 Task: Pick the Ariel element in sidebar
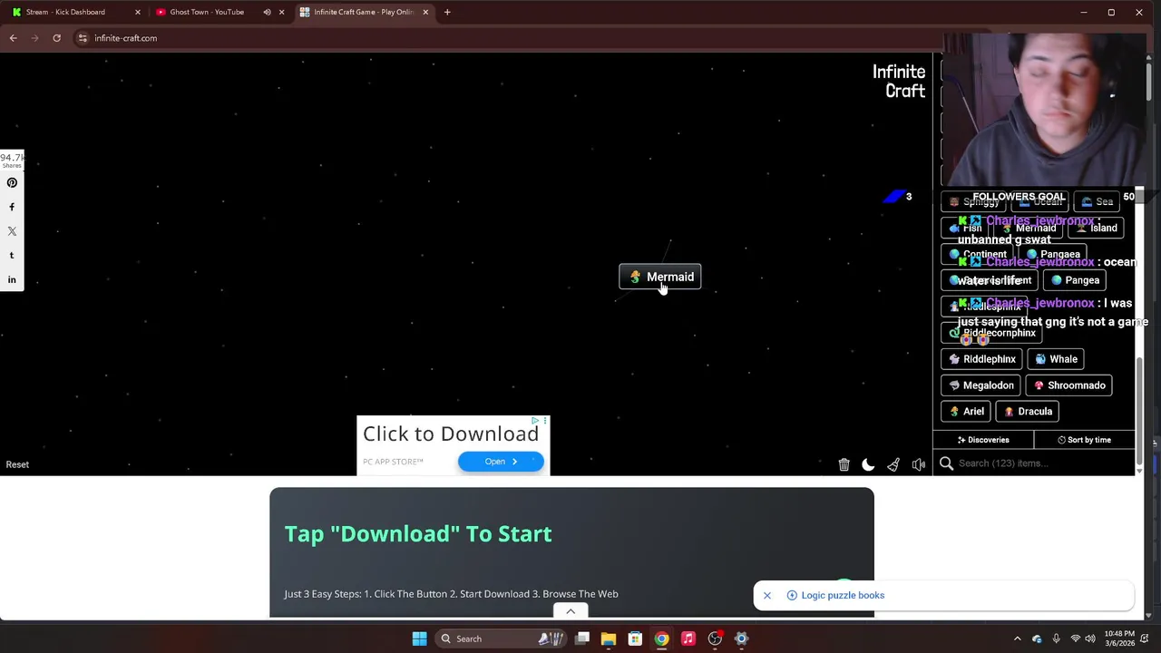(966, 412)
